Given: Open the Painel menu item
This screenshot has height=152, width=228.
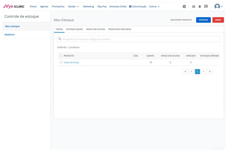Looking at the screenshot, I should pyautogui.click(x=33, y=7).
